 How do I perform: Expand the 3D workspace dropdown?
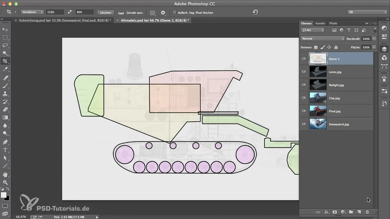[367, 12]
